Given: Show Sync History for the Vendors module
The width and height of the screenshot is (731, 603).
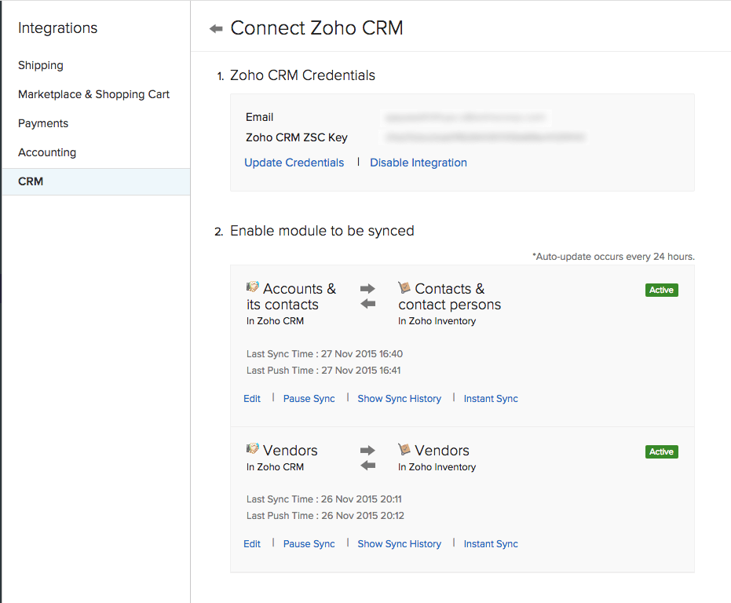Looking at the screenshot, I should pyautogui.click(x=399, y=544).
